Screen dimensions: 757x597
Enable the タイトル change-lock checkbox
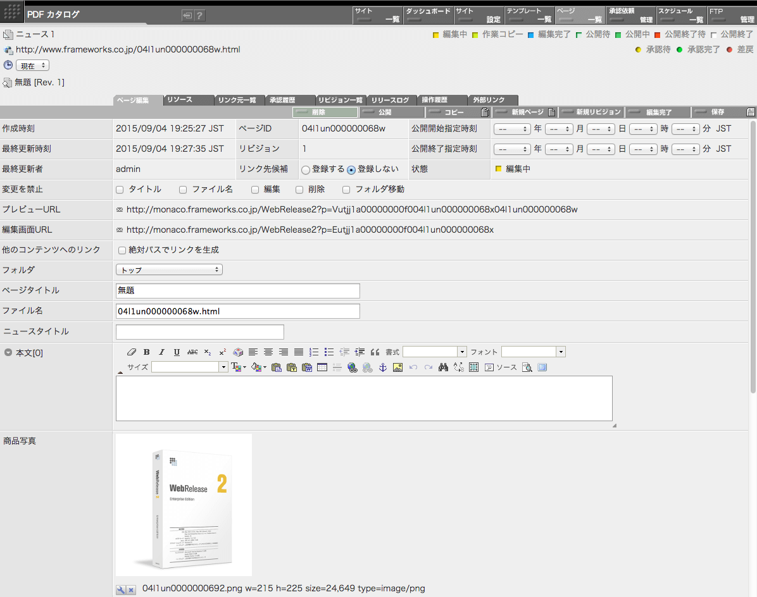coord(120,190)
